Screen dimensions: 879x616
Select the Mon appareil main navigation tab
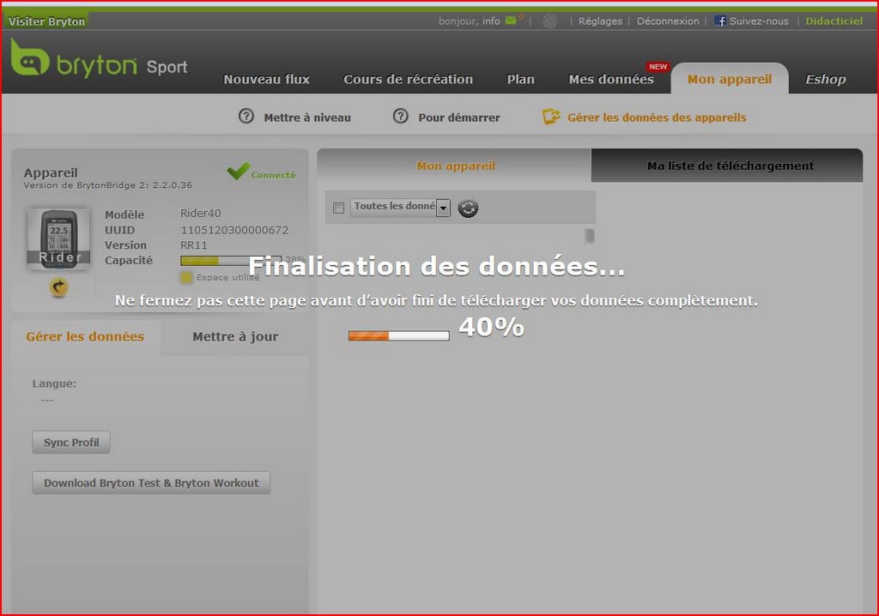tap(730, 79)
